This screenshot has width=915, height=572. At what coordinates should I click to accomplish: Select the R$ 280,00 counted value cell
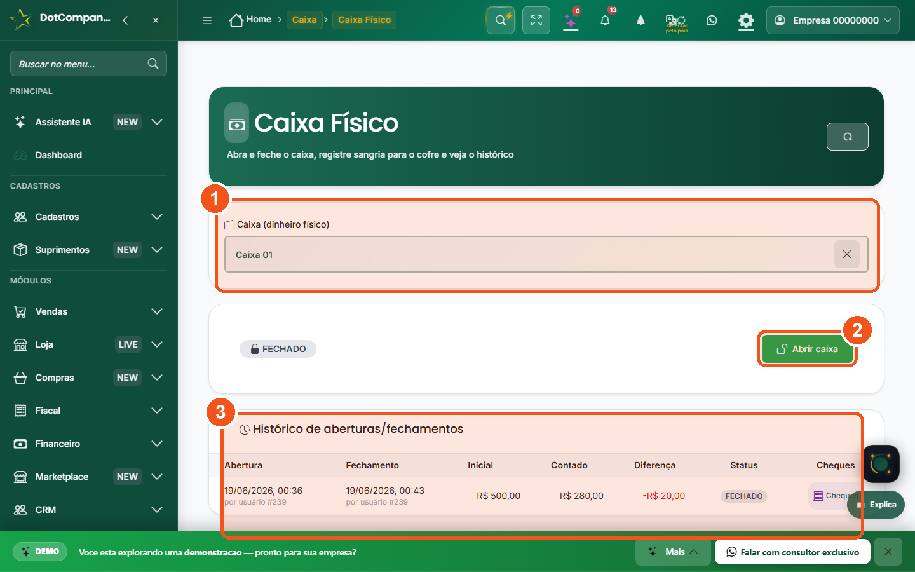coord(581,496)
